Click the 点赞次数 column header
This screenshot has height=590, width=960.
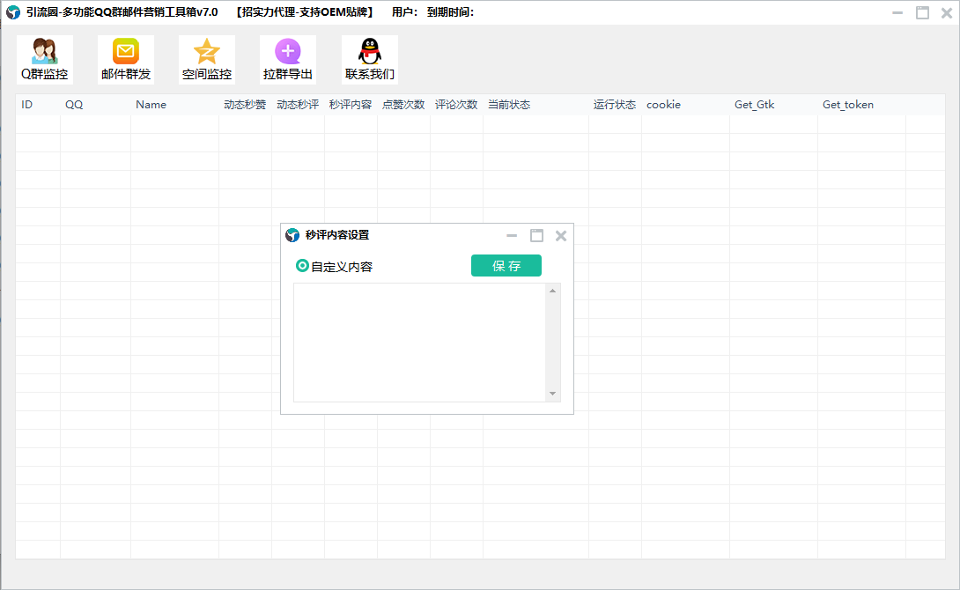(403, 105)
